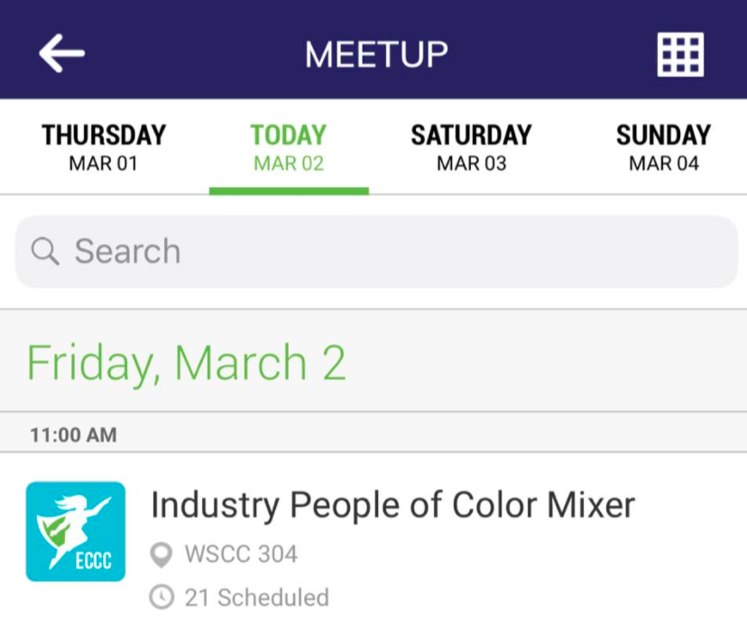Switch to the Thursday tab
747x627 pixels.
pos(104,147)
